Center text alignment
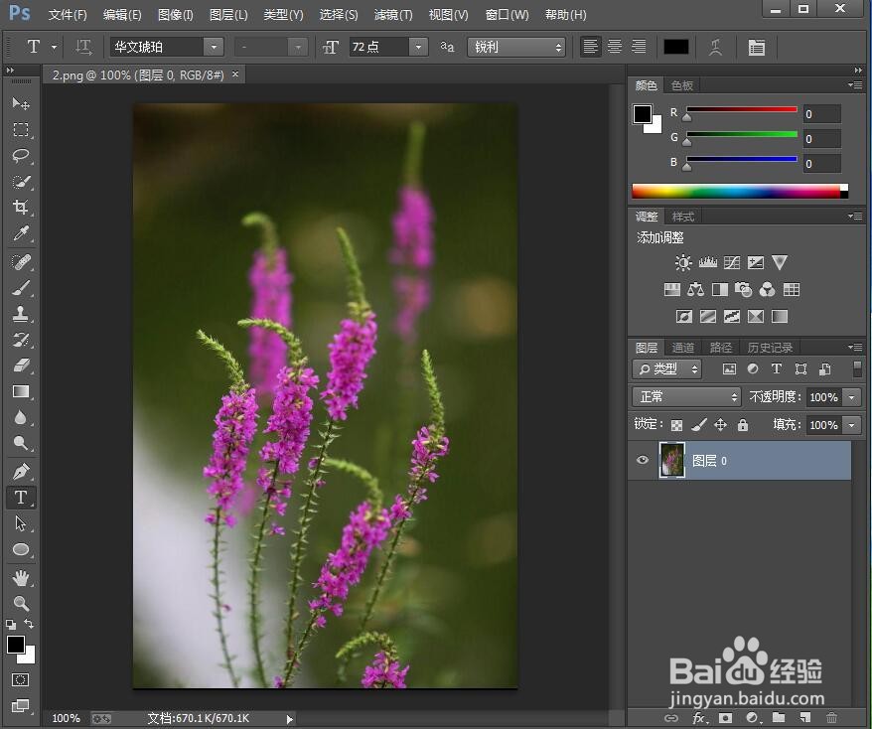This screenshot has height=729, width=872. pos(615,47)
